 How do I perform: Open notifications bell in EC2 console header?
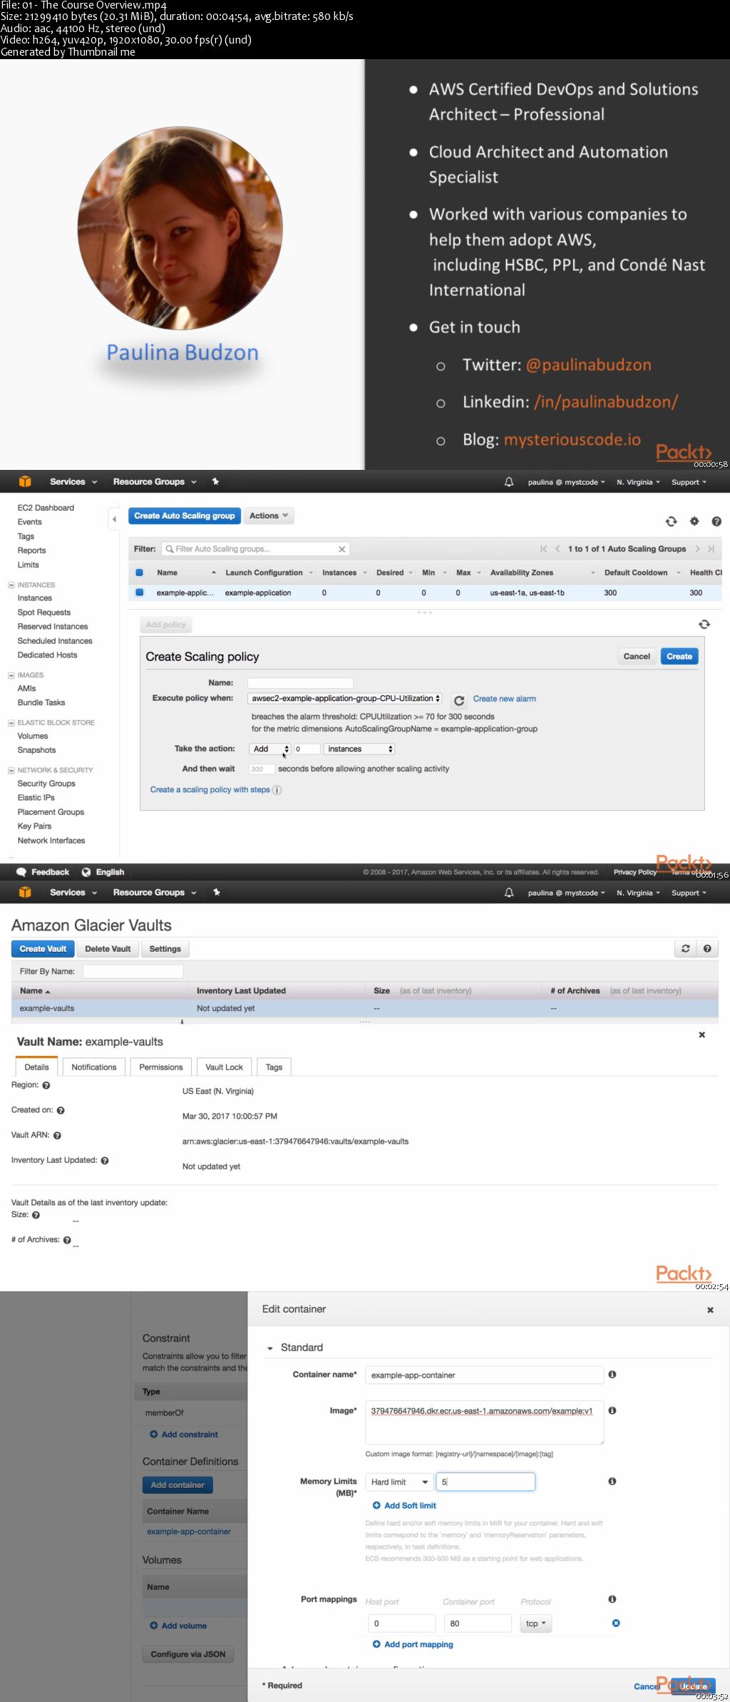[509, 482]
